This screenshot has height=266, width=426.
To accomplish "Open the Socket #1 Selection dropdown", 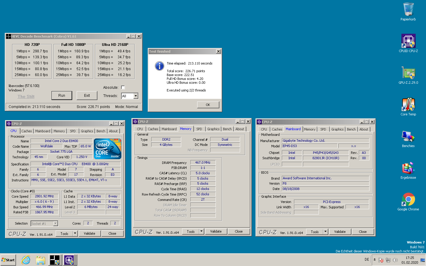I will [44, 223].
